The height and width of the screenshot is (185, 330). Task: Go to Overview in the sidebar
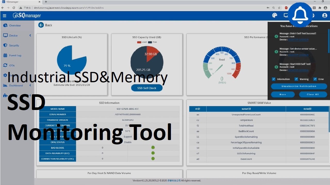click(15, 25)
